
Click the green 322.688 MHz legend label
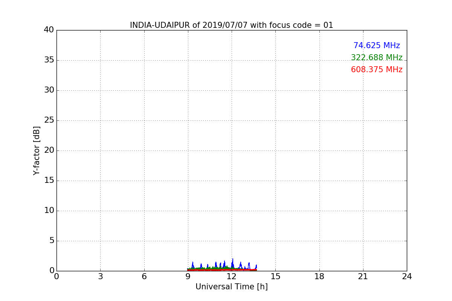[377, 58]
